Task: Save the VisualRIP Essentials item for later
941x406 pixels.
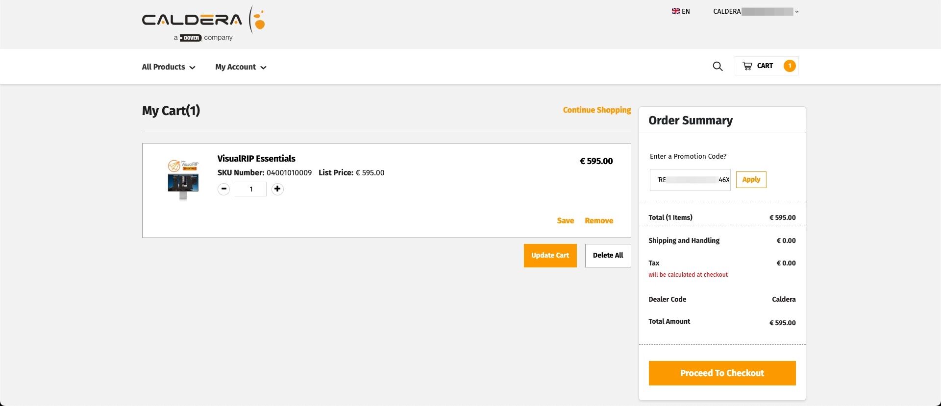Action: coord(565,221)
